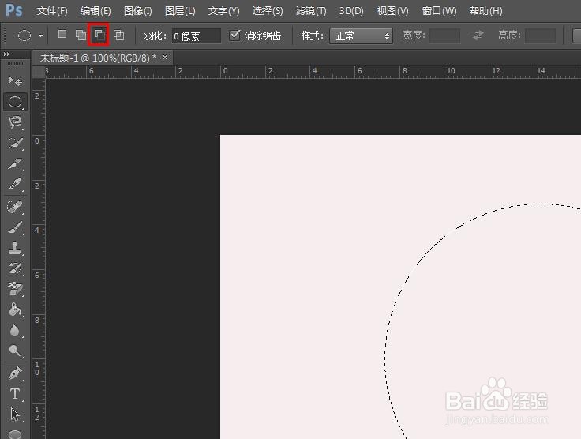The image size is (581, 439).
Task: Select the Eyedropper tool
Action: (15, 184)
